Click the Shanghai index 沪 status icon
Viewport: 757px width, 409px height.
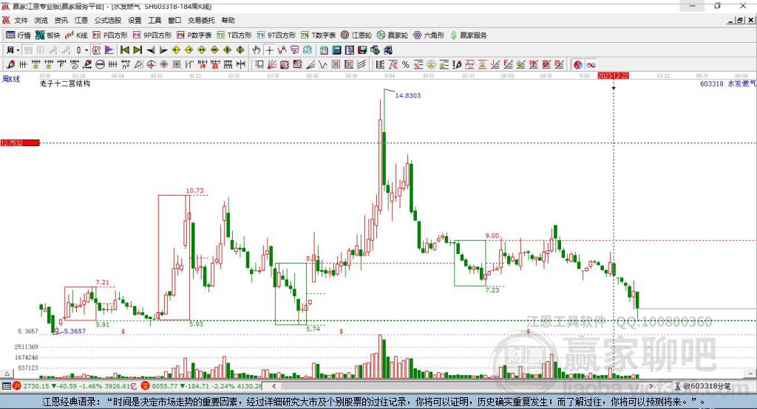tap(17, 386)
